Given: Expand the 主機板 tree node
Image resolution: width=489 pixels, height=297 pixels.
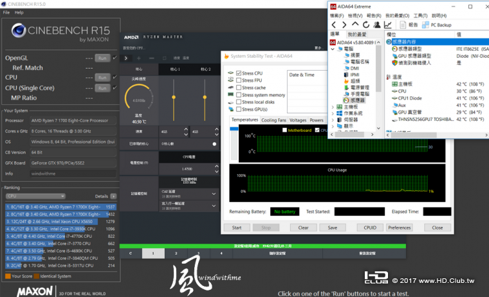Looking at the screenshot, I should pyautogui.click(x=333, y=107).
